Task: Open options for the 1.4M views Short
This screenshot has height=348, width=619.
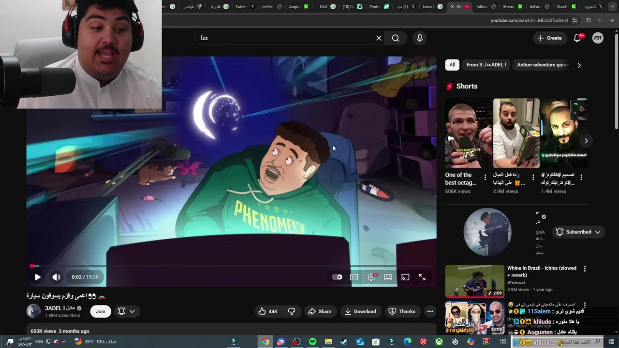Action: 581,177
